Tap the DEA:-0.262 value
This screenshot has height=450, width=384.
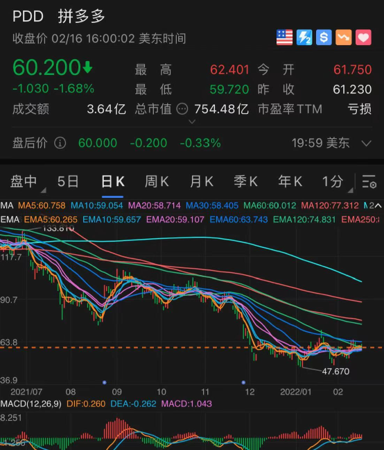134,403
